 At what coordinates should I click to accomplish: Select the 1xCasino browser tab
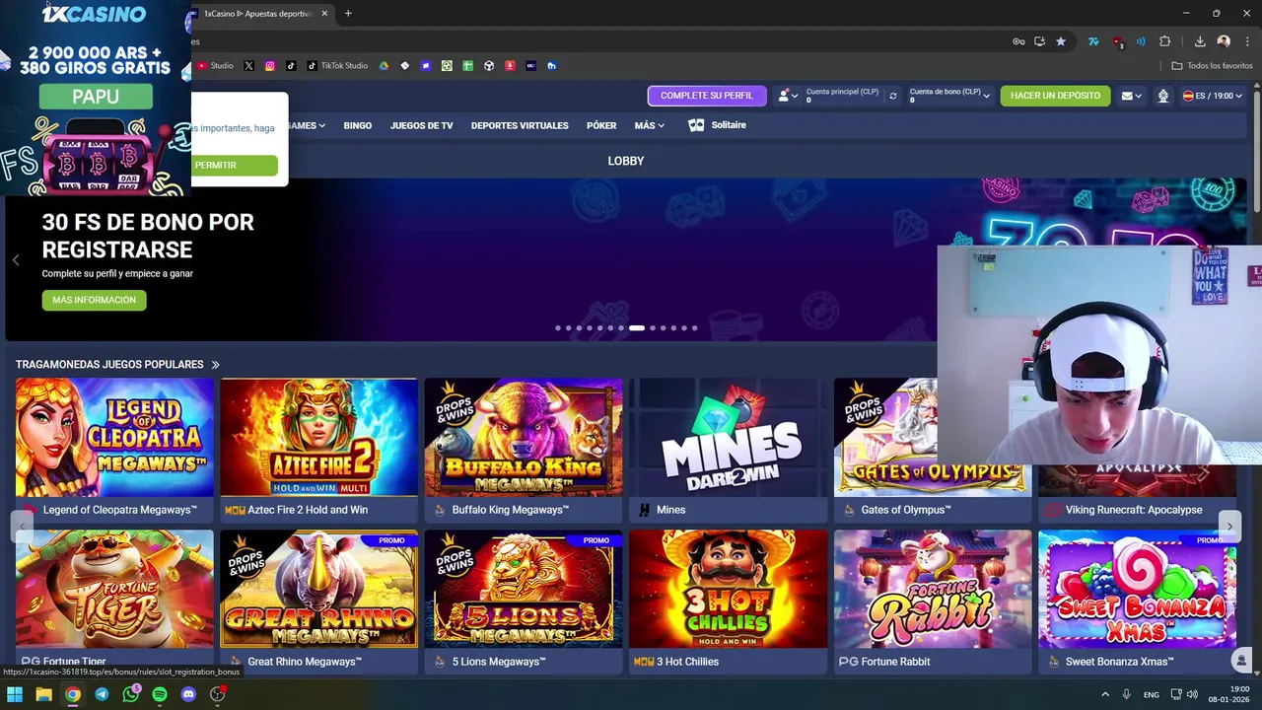(x=258, y=14)
